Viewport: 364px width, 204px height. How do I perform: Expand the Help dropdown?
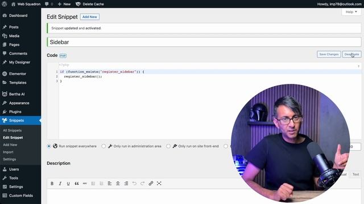[x=351, y=12]
